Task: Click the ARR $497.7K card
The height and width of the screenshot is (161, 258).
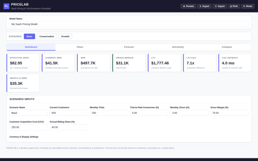Action: point(94,63)
